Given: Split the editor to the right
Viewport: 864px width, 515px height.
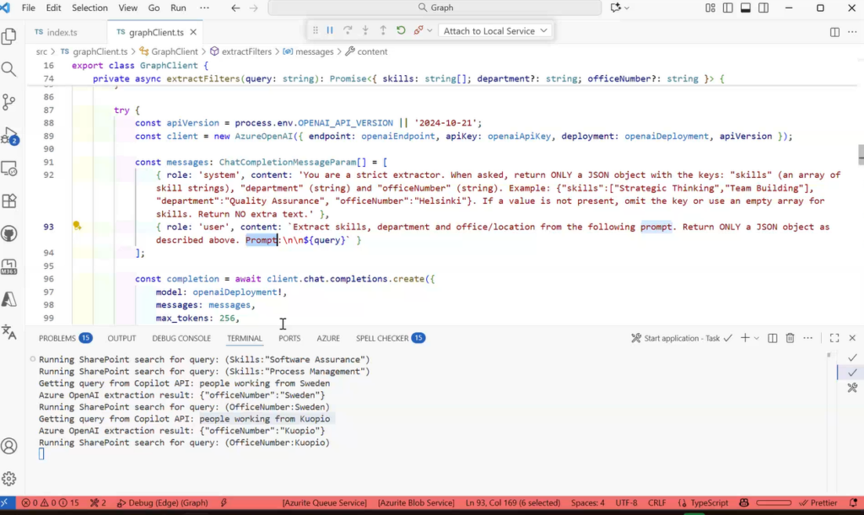Looking at the screenshot, I should click(x=834, y=32).
